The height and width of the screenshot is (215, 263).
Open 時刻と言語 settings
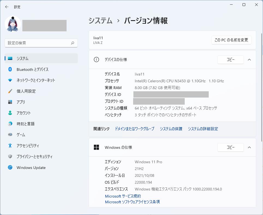pos(41,124)
